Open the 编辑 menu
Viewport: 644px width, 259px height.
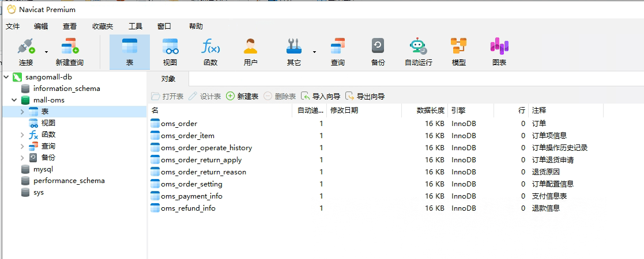(x=41, y=26)
